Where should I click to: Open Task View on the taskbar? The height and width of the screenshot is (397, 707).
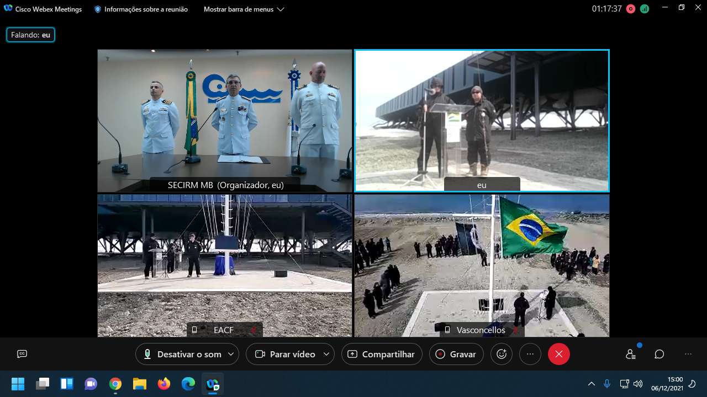point(43,383)
